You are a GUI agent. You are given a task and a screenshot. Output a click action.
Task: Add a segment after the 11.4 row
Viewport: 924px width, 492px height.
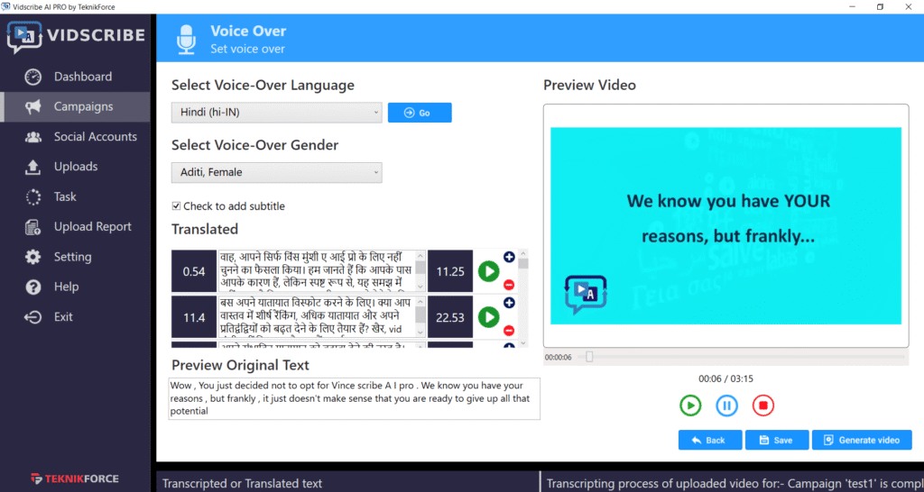click(509, 303)
